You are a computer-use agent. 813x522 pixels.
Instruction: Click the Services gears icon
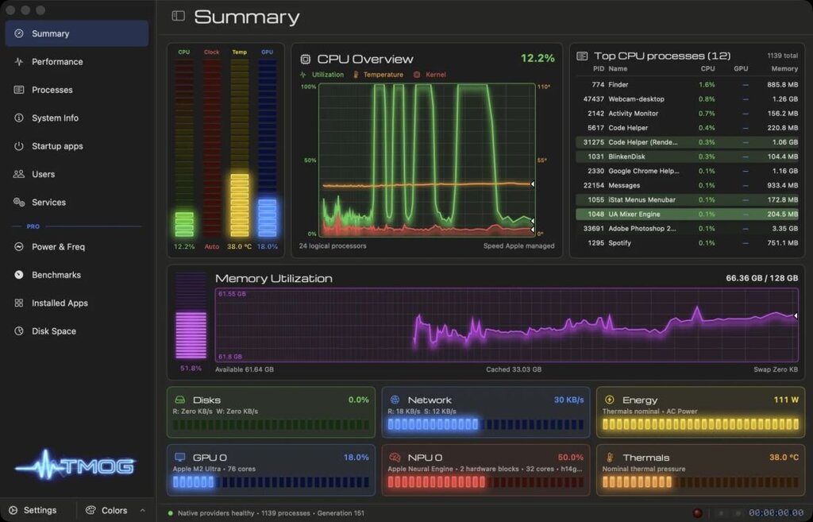pos(19,202)
